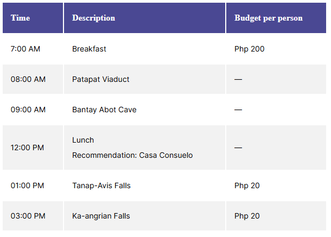This screenshot has width=331, height=237.
Task: Click the Description column header
Action: click(x=144, y=18)
